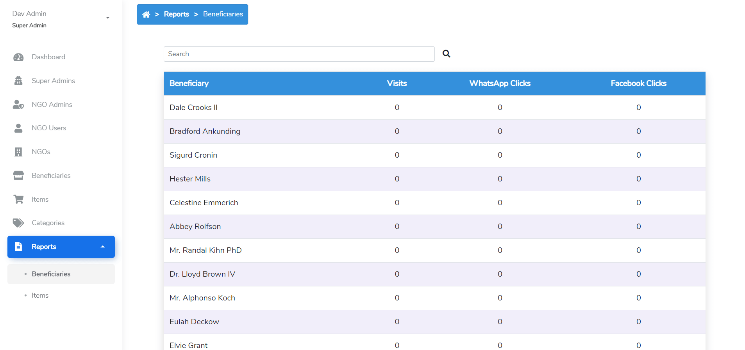The width and height of the screenshot is (745, 350).
Task: Click the Reports link in breadcrumb
Action: [x=176, y=14]
